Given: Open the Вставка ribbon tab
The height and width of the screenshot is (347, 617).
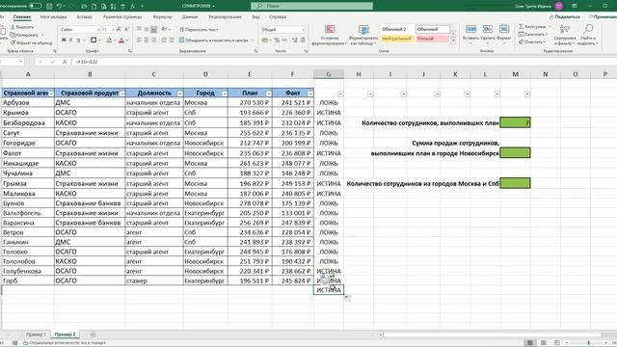Looking at the screenshot, I should click(85, 17).
